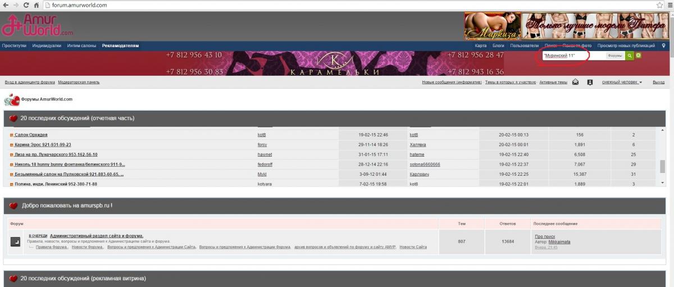Image resolution: width=674 pixels, height=287 pixels.
Task: Click the map pin icon in navigation bar
Action: point(663,45)
